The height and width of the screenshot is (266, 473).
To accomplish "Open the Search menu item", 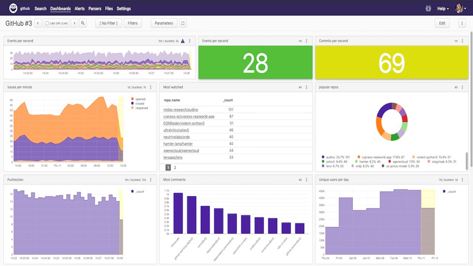I will (x=40, y=9).
